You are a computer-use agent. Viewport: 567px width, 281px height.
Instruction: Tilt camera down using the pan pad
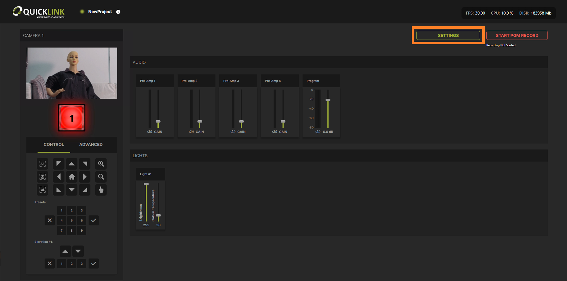tap(72, 190)
